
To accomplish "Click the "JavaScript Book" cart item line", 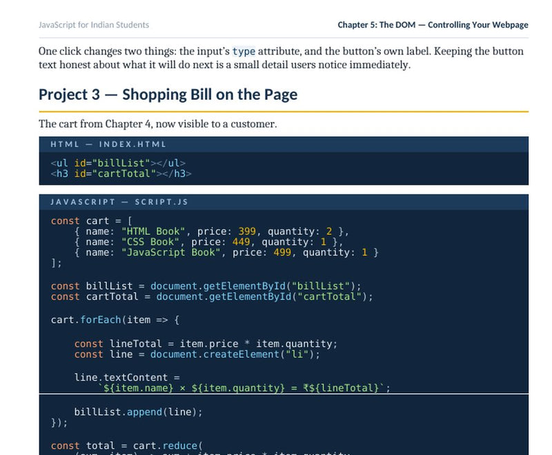I will point(226,252).
